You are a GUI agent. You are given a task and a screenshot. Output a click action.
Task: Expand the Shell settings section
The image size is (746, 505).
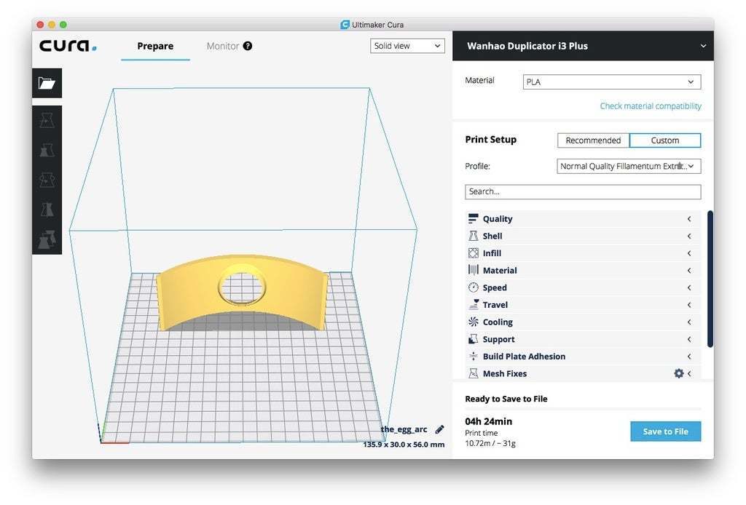click(583, 236)
